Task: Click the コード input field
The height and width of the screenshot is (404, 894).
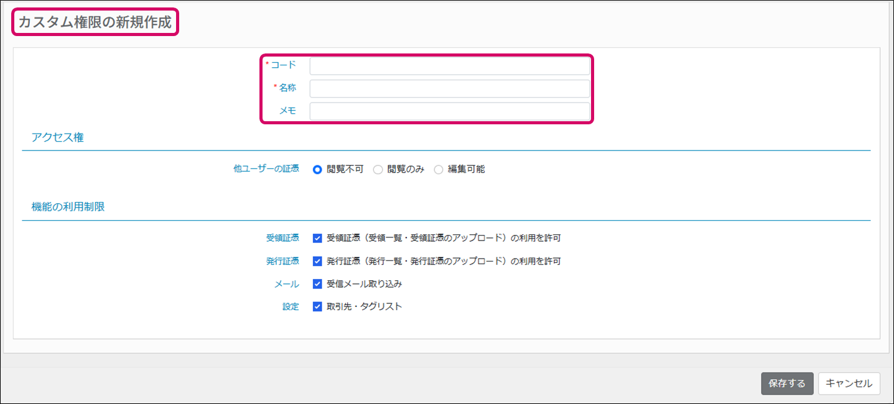Action: click(449, 66)
